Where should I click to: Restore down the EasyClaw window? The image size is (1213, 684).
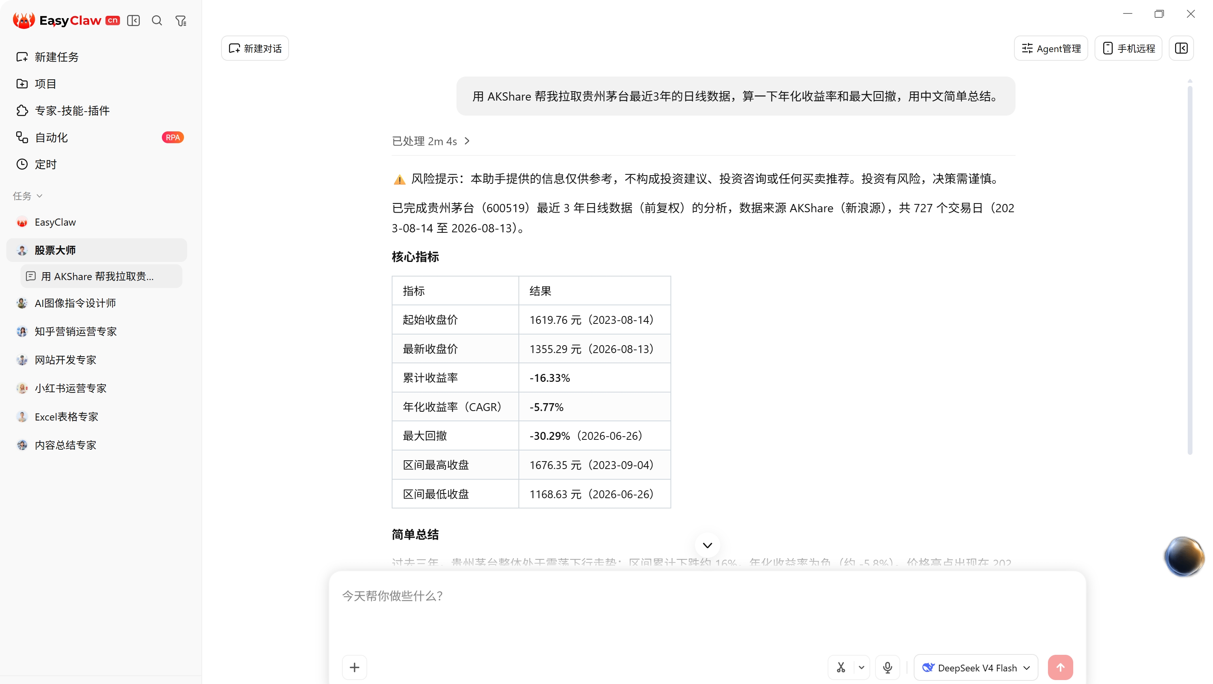point(1159,14)
